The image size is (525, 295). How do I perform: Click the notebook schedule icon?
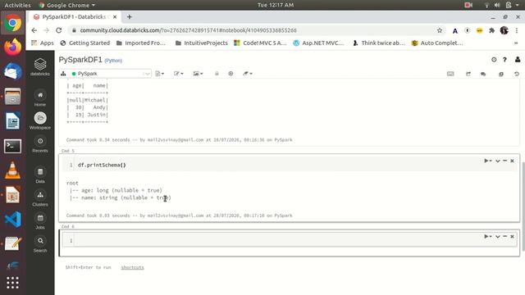231,74
